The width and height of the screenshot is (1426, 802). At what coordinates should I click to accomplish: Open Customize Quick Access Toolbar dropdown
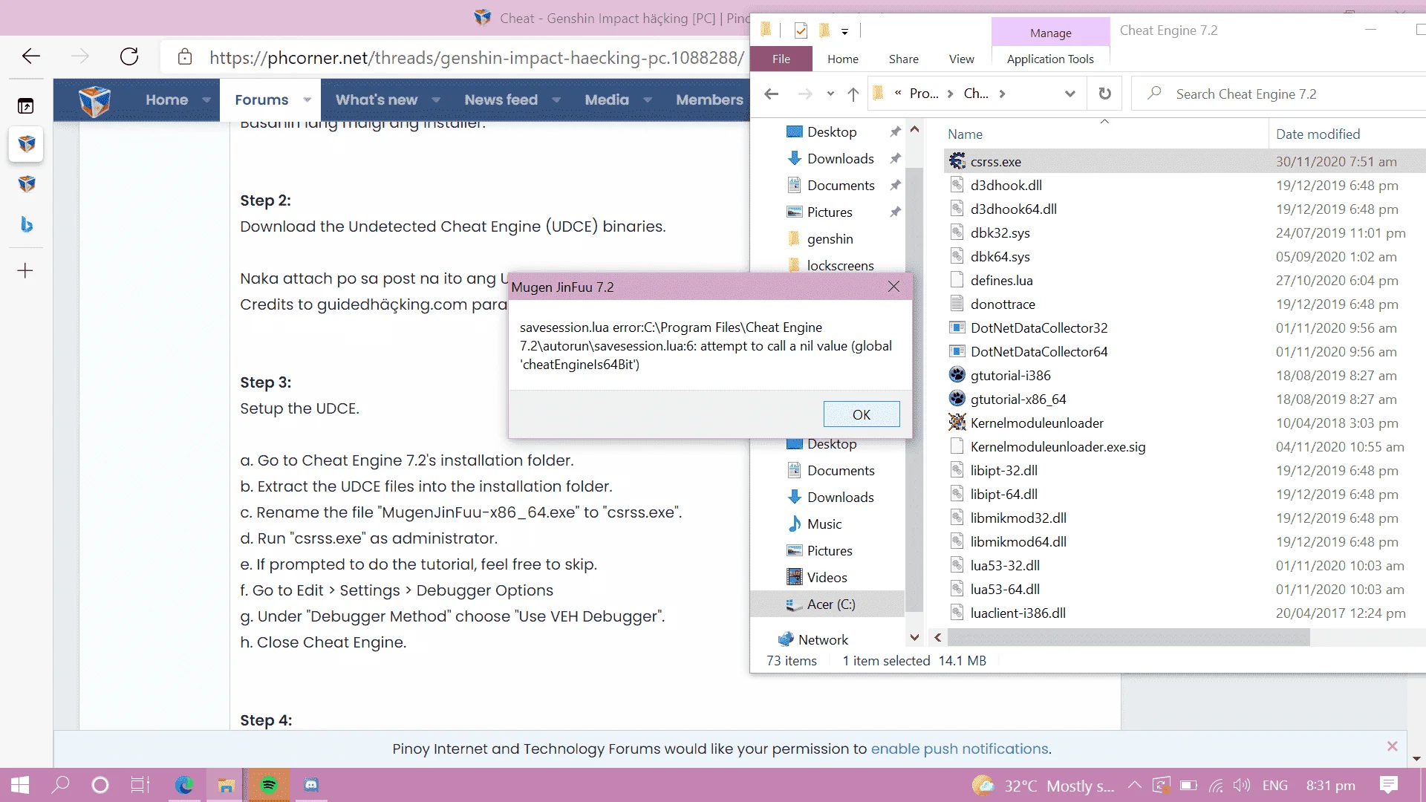coord(844,31)
